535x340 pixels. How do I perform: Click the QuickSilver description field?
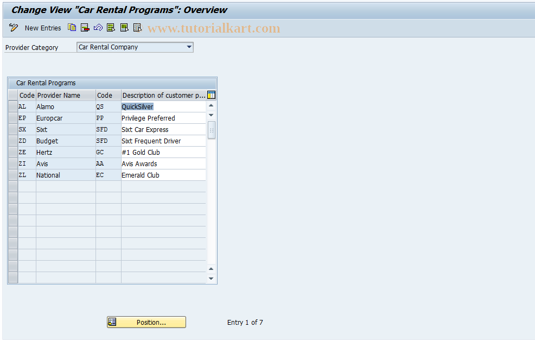click(163, 106)
